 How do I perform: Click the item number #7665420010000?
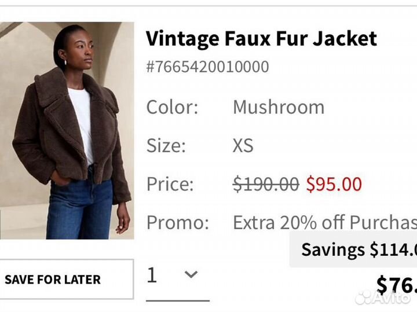pos(208,67)
